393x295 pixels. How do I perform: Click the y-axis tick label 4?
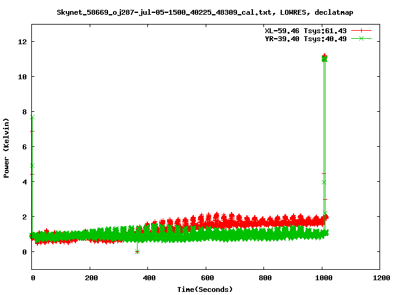coord(25,182)
